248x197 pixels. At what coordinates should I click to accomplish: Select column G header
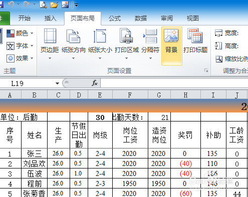159,95
